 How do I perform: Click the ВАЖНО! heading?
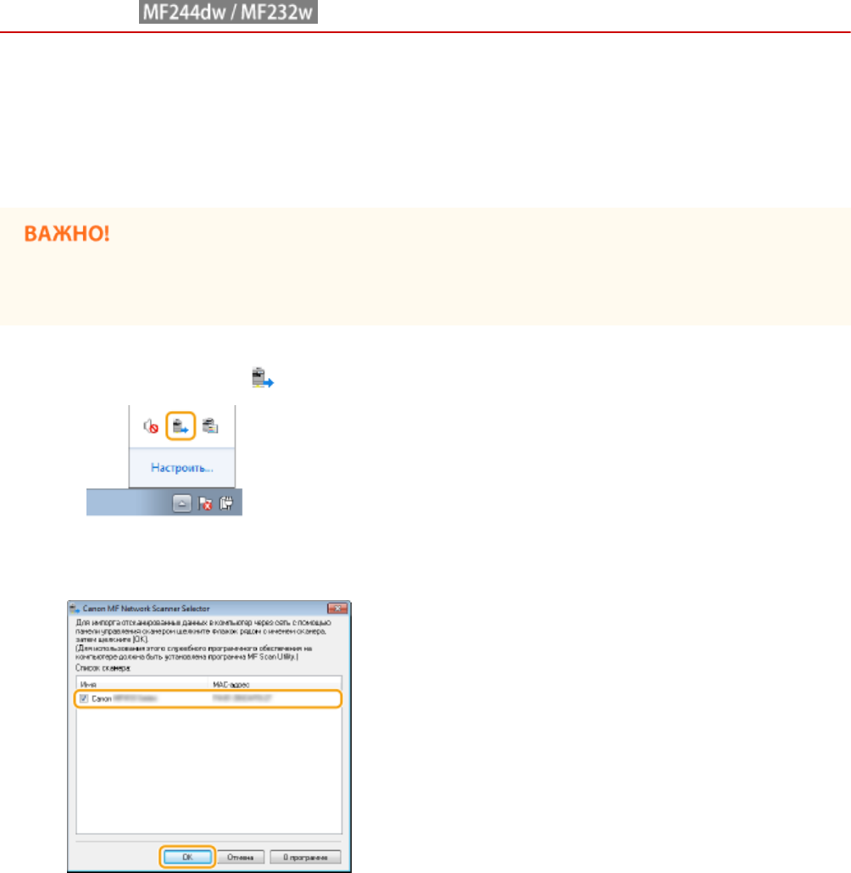(67, 234)
